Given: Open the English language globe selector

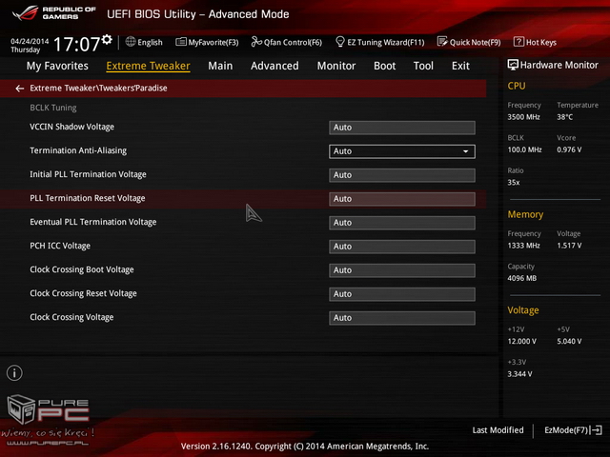Looking at the screenshot, I should [x=143, y=43].
